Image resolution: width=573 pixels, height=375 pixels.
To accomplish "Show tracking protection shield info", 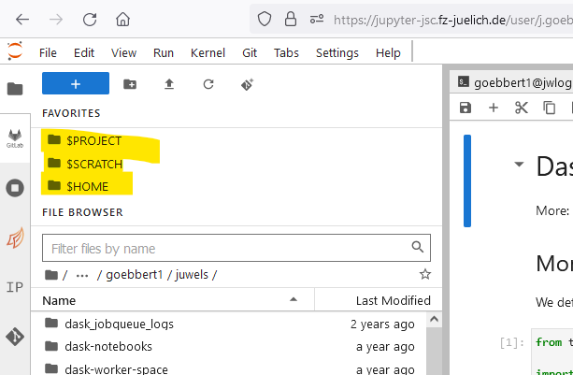I will coord(265,19).
